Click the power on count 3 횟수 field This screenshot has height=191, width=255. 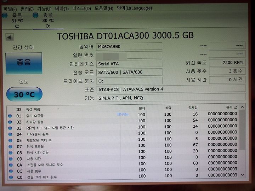[227, 71]
